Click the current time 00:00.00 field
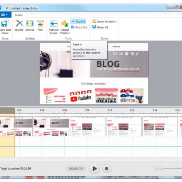This screenshot has height=182, width=182. (x=76, y=168)
